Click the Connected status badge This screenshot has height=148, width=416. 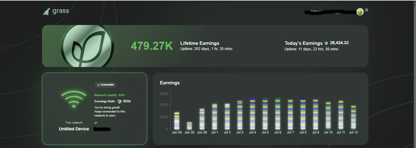pos(105,85)
